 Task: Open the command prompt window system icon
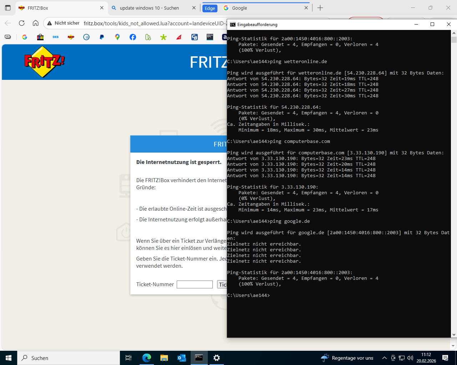[233, 25]
